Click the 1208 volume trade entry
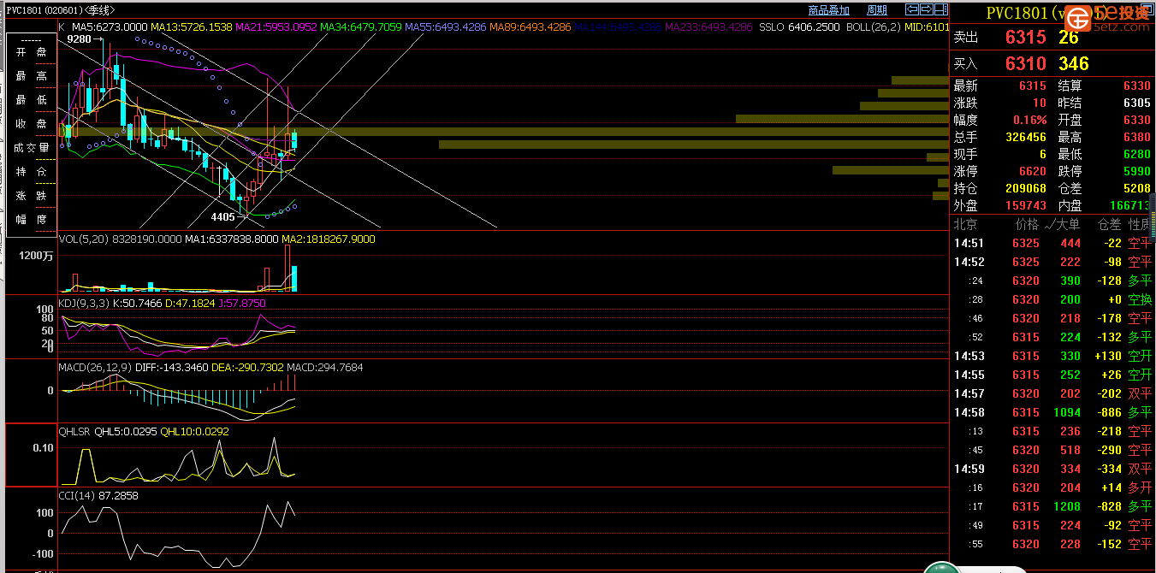 click(1066, 506)
